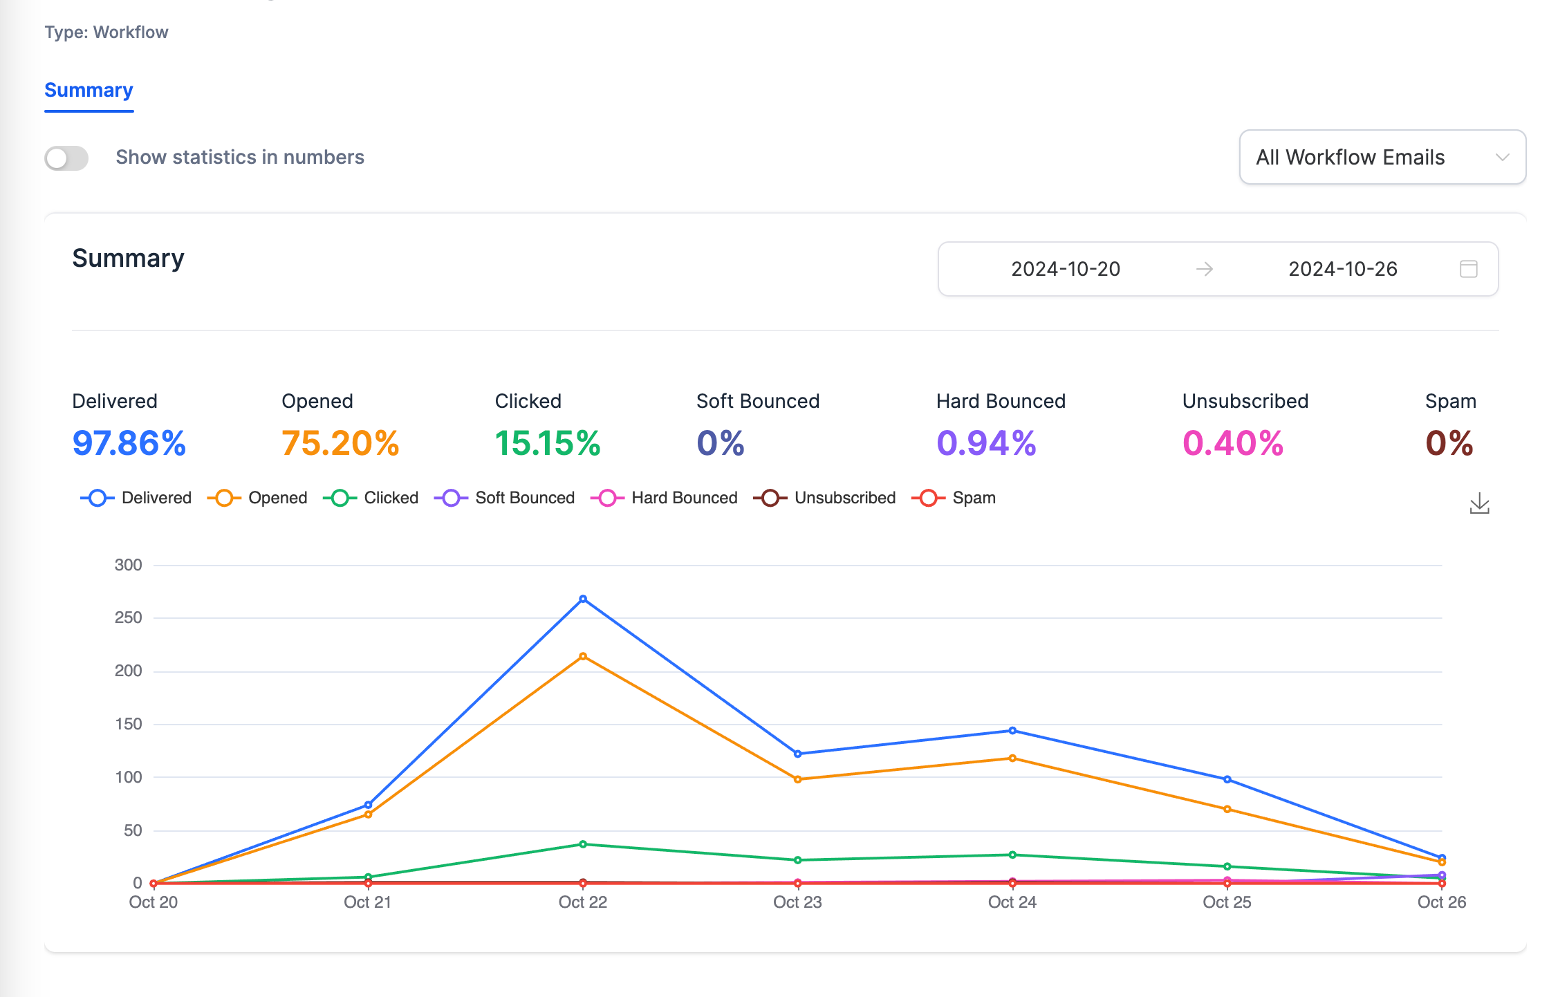
Task: Click the start date 2024-10-20 field
Action: pyautogui.click(x=1065, y=269)
